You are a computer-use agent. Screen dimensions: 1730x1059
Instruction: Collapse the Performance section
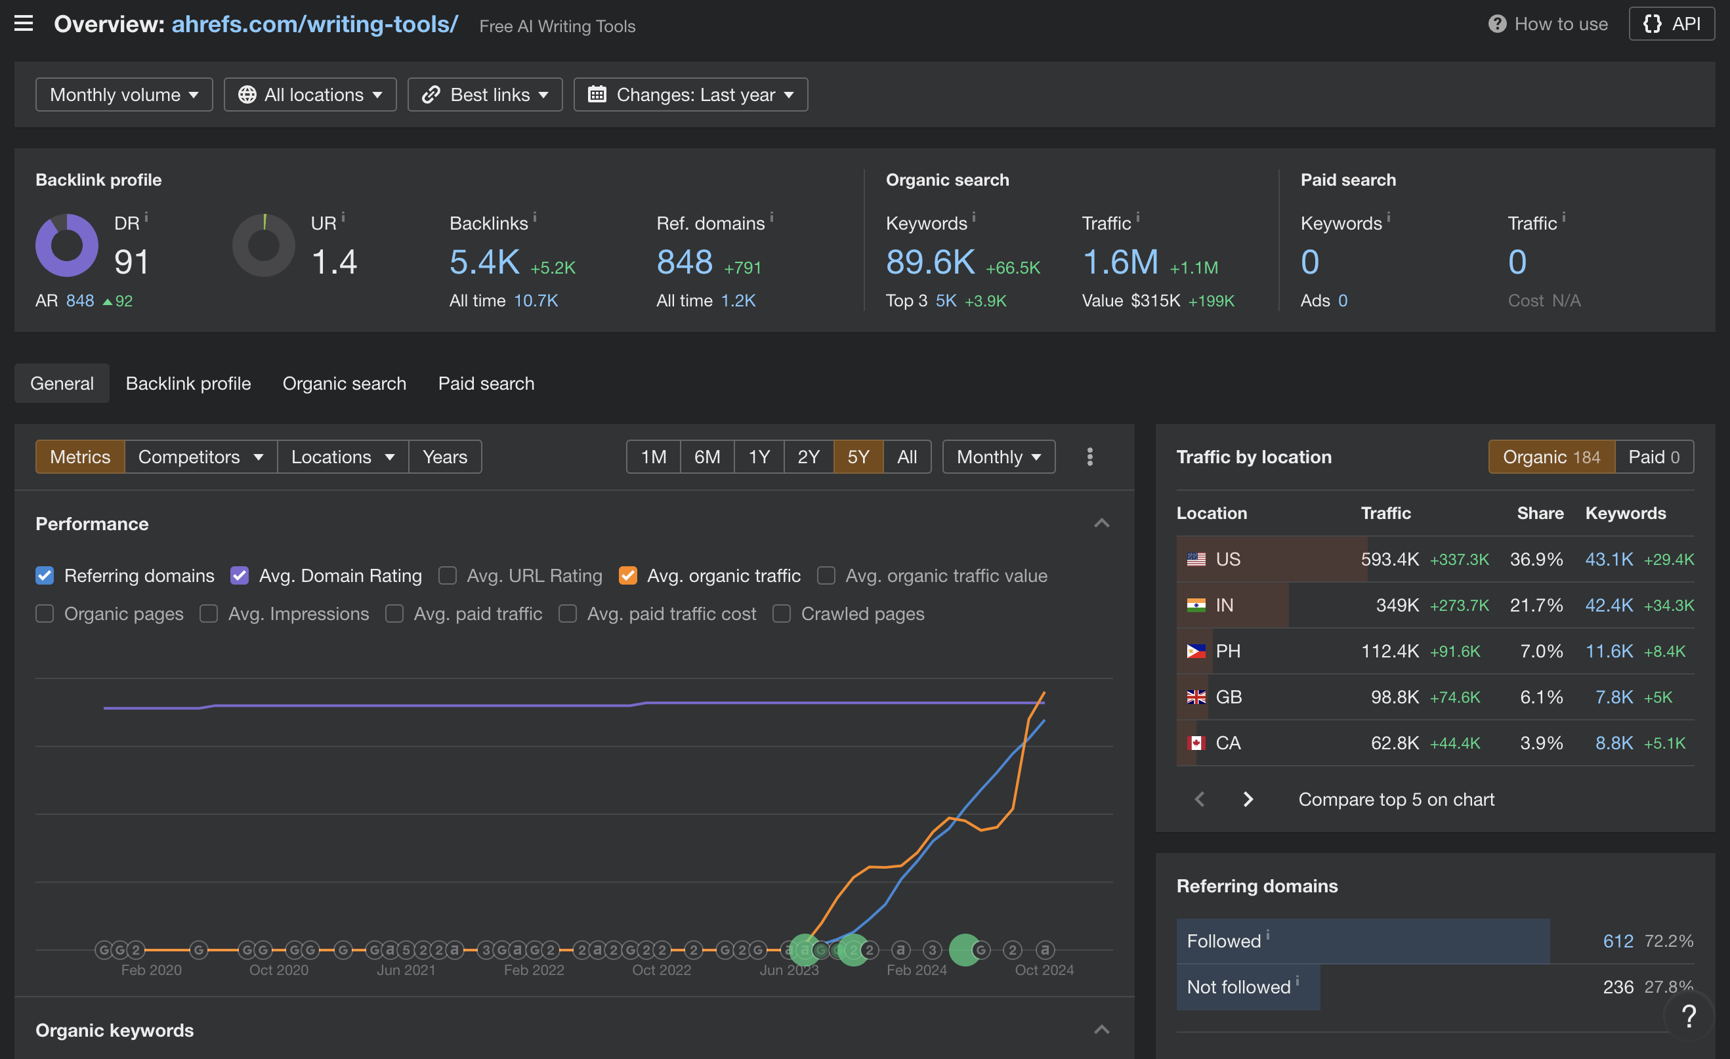click(1102, 524)
